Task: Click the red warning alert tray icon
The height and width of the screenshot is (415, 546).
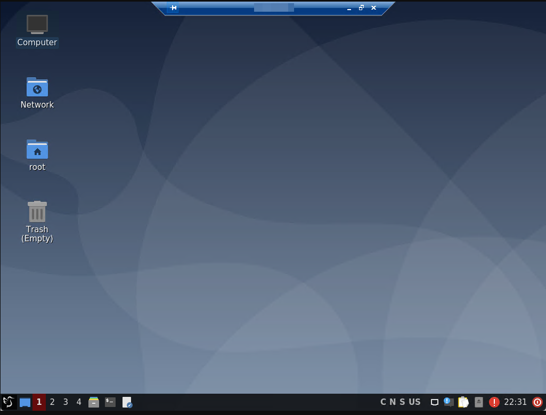Action: pos(494,402)
